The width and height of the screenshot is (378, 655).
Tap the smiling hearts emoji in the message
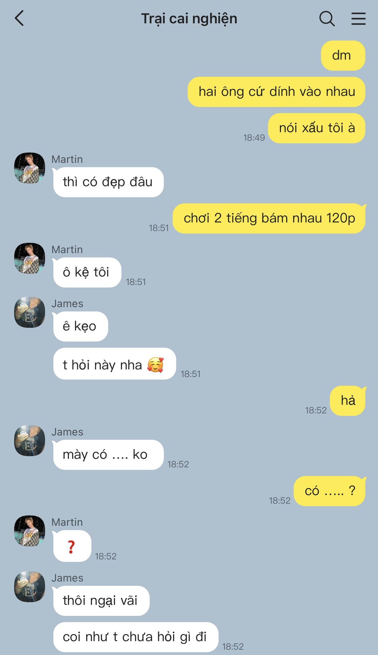click(x=155, y=365)
